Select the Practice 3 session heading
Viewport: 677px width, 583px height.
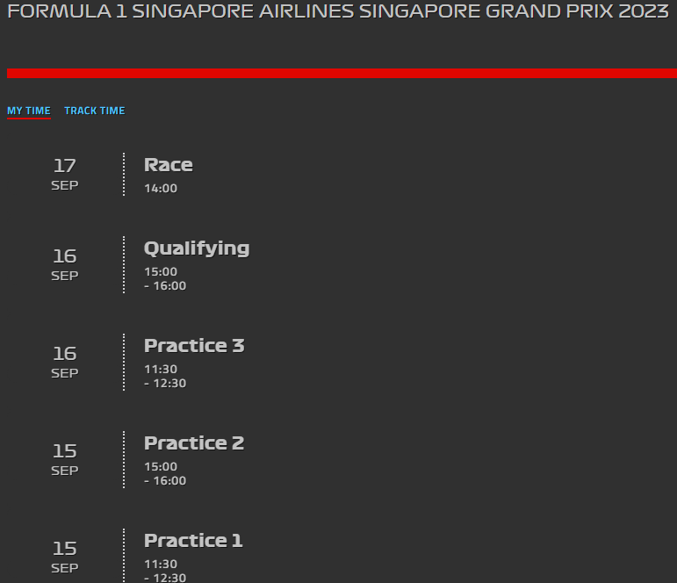(x=194, y=346)
